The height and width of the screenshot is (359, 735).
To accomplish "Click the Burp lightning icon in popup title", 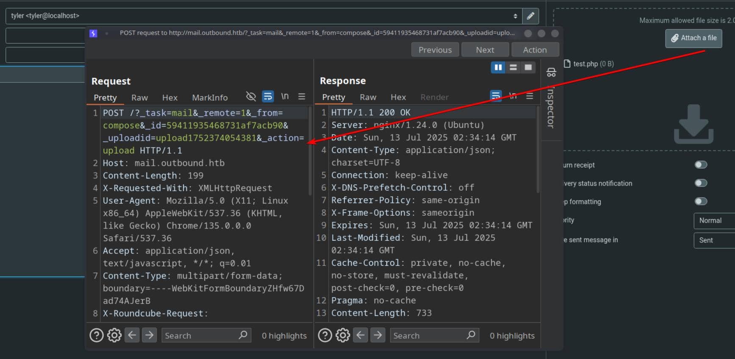I will click(x=93, y=33).
